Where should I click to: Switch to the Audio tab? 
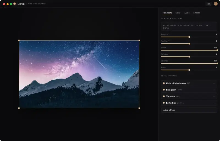pos(187,13)
